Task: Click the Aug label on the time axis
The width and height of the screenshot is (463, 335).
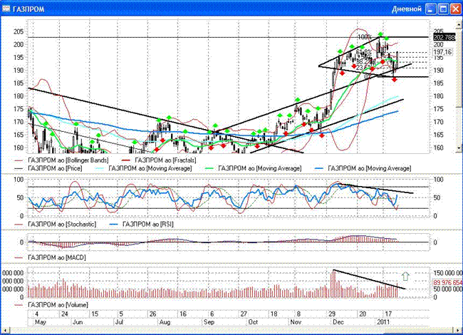Action: [x=165, y=322]
